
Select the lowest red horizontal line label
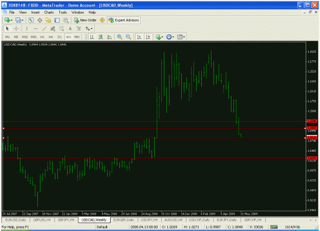pos(312,158)
